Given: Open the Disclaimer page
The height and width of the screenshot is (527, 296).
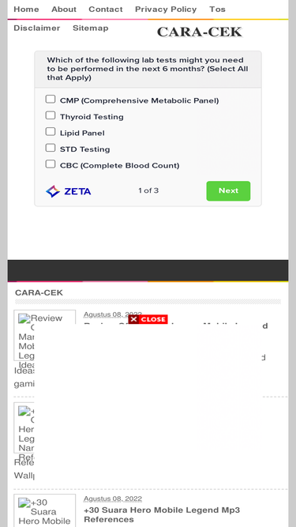Looking at the screenshot, I should click(x=36, y=28).
